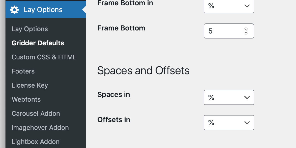Open Custom CSS & HTML settings
The image size is (296, 148).
click(44, 57)
